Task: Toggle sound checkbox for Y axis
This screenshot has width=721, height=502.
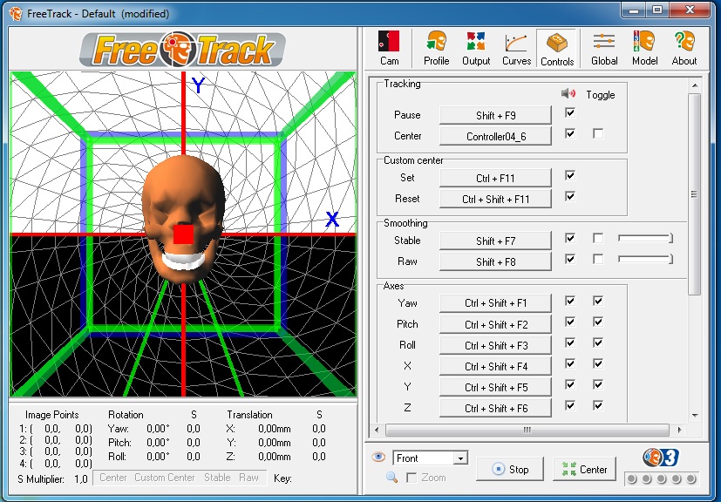Action: [570, 384]
